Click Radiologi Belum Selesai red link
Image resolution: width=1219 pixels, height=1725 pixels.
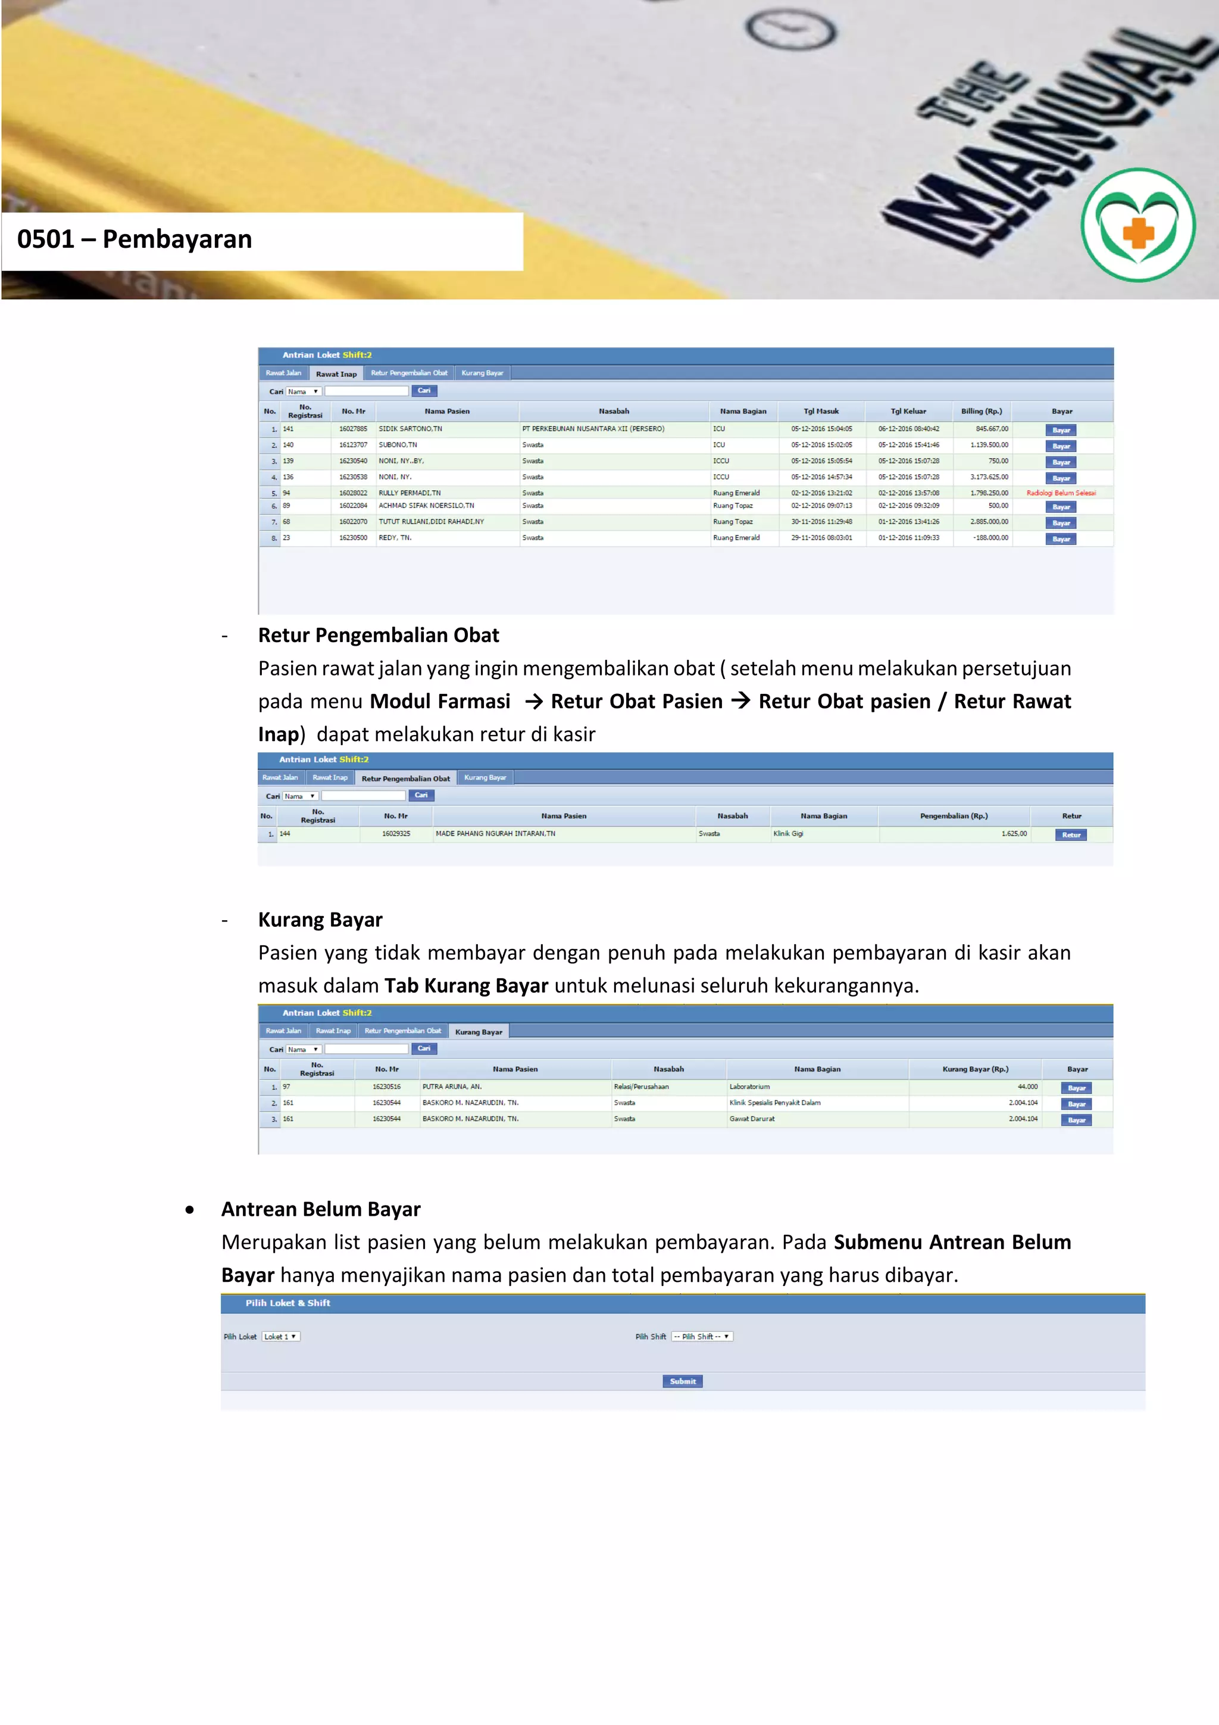[1061, 493]
